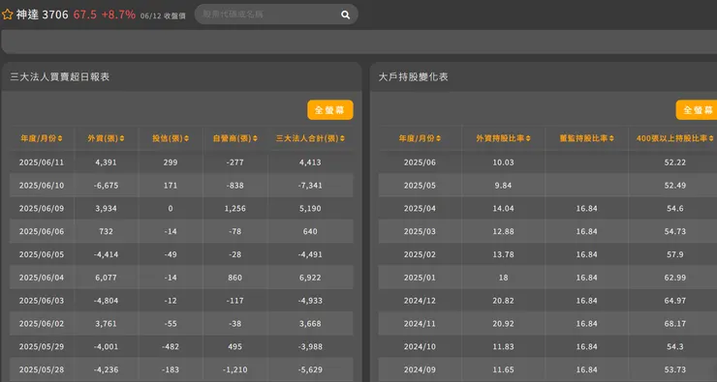Screen dimensions: 717x382
Task: Click the 三大法人合計 value 5,190
Action: tap(310, 209)
